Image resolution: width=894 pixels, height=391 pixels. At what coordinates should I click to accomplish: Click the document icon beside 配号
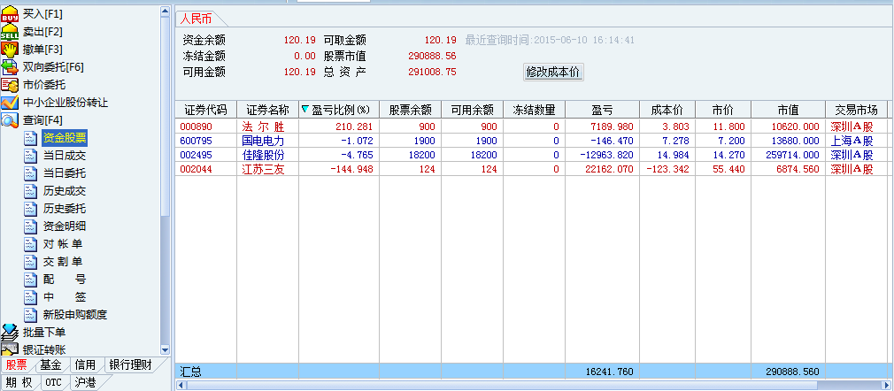(31, 280)
